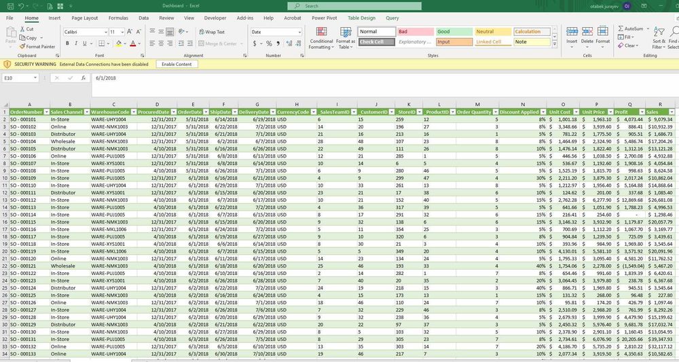Apply the Linked Cell style
The image size is (679, 362).
coord(493,42)
